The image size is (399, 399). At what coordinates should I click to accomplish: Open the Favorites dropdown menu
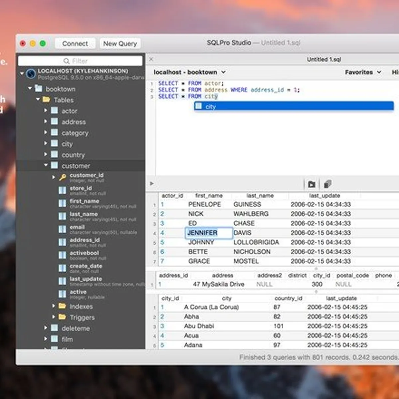[x=363, y=72]
